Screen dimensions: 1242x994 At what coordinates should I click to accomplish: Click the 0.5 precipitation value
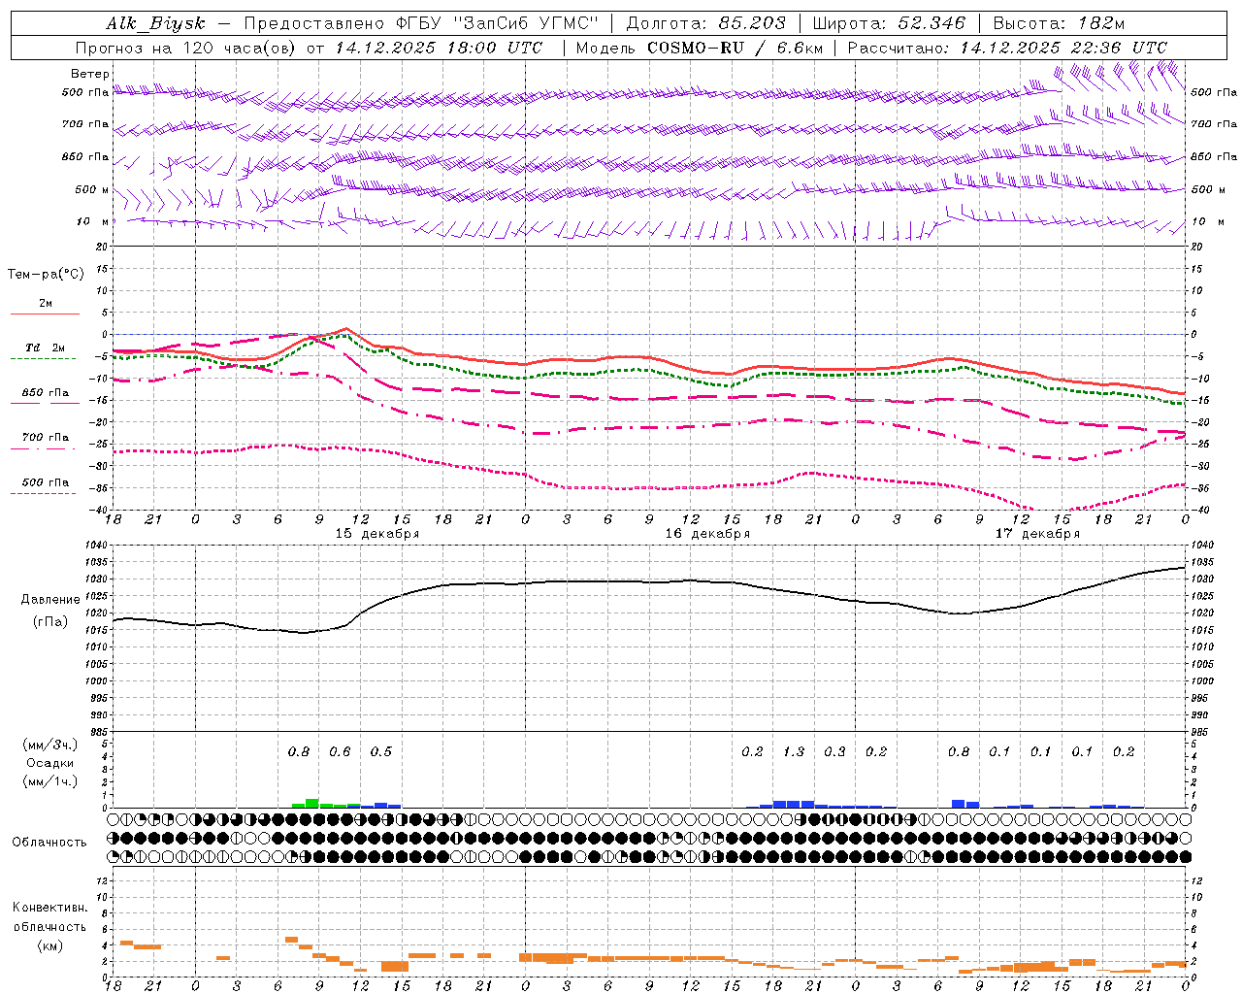point(381,751)
